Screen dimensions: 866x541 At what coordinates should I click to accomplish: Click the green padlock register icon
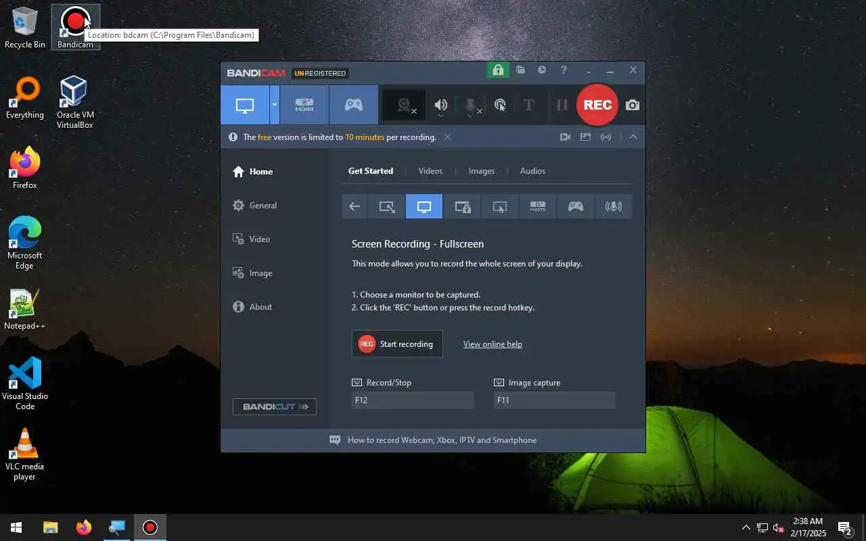[x=498, y=70]
